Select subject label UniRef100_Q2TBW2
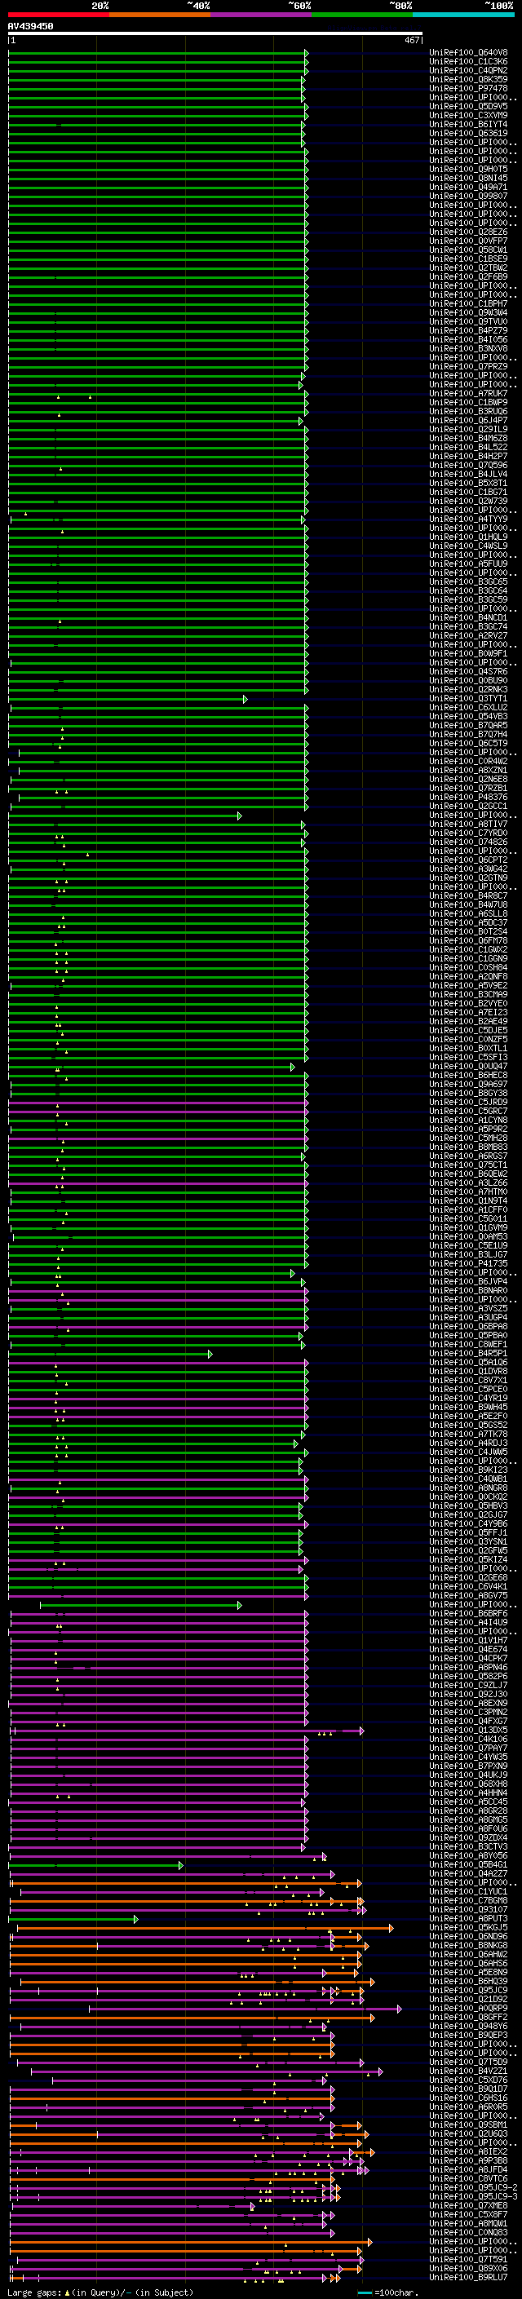The height and width of the screenshot is (2299, 522). (x=468, y=267)
